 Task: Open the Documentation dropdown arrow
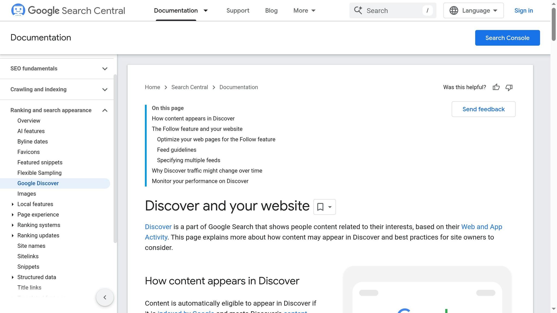pos(206,11)
